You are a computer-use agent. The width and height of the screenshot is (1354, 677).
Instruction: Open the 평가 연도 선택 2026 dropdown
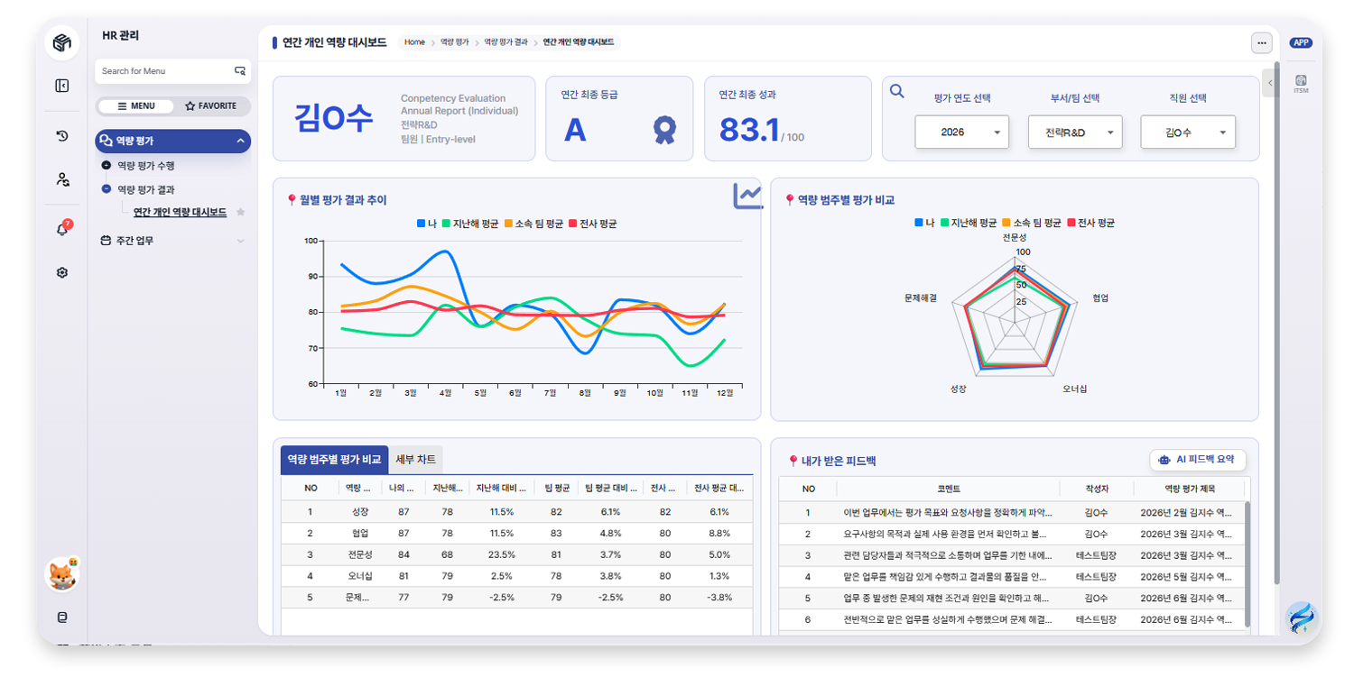961,132
